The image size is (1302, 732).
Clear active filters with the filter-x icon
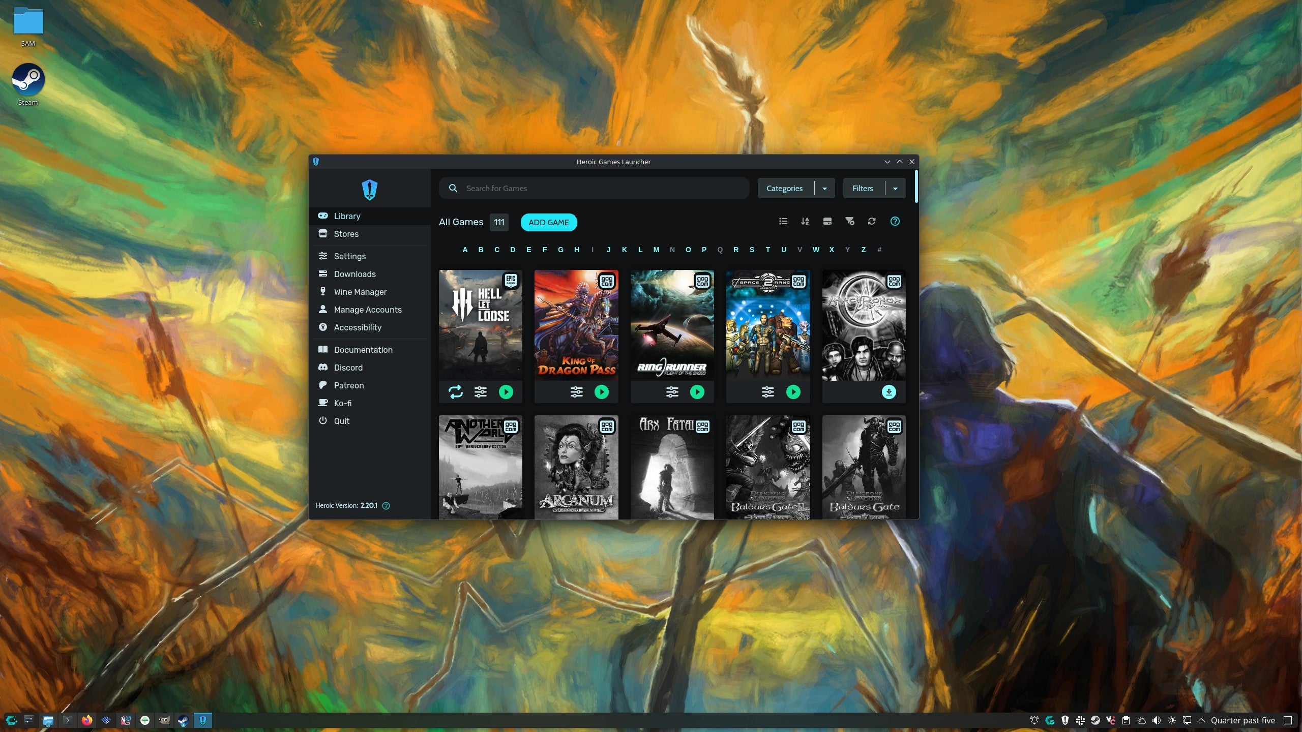pos(849,221)
